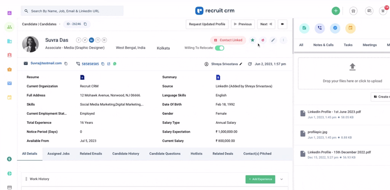
Task: Open the three-dot more options menu
Action: 283,40
